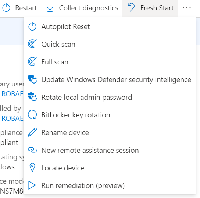Select Rotate local admin password

coord(110,97)
